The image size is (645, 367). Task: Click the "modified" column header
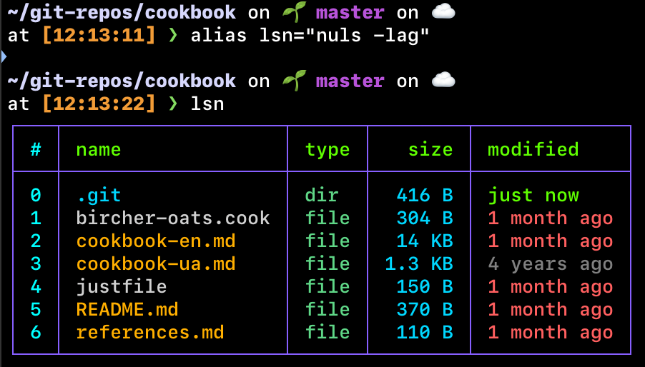[x=533, y=149]
